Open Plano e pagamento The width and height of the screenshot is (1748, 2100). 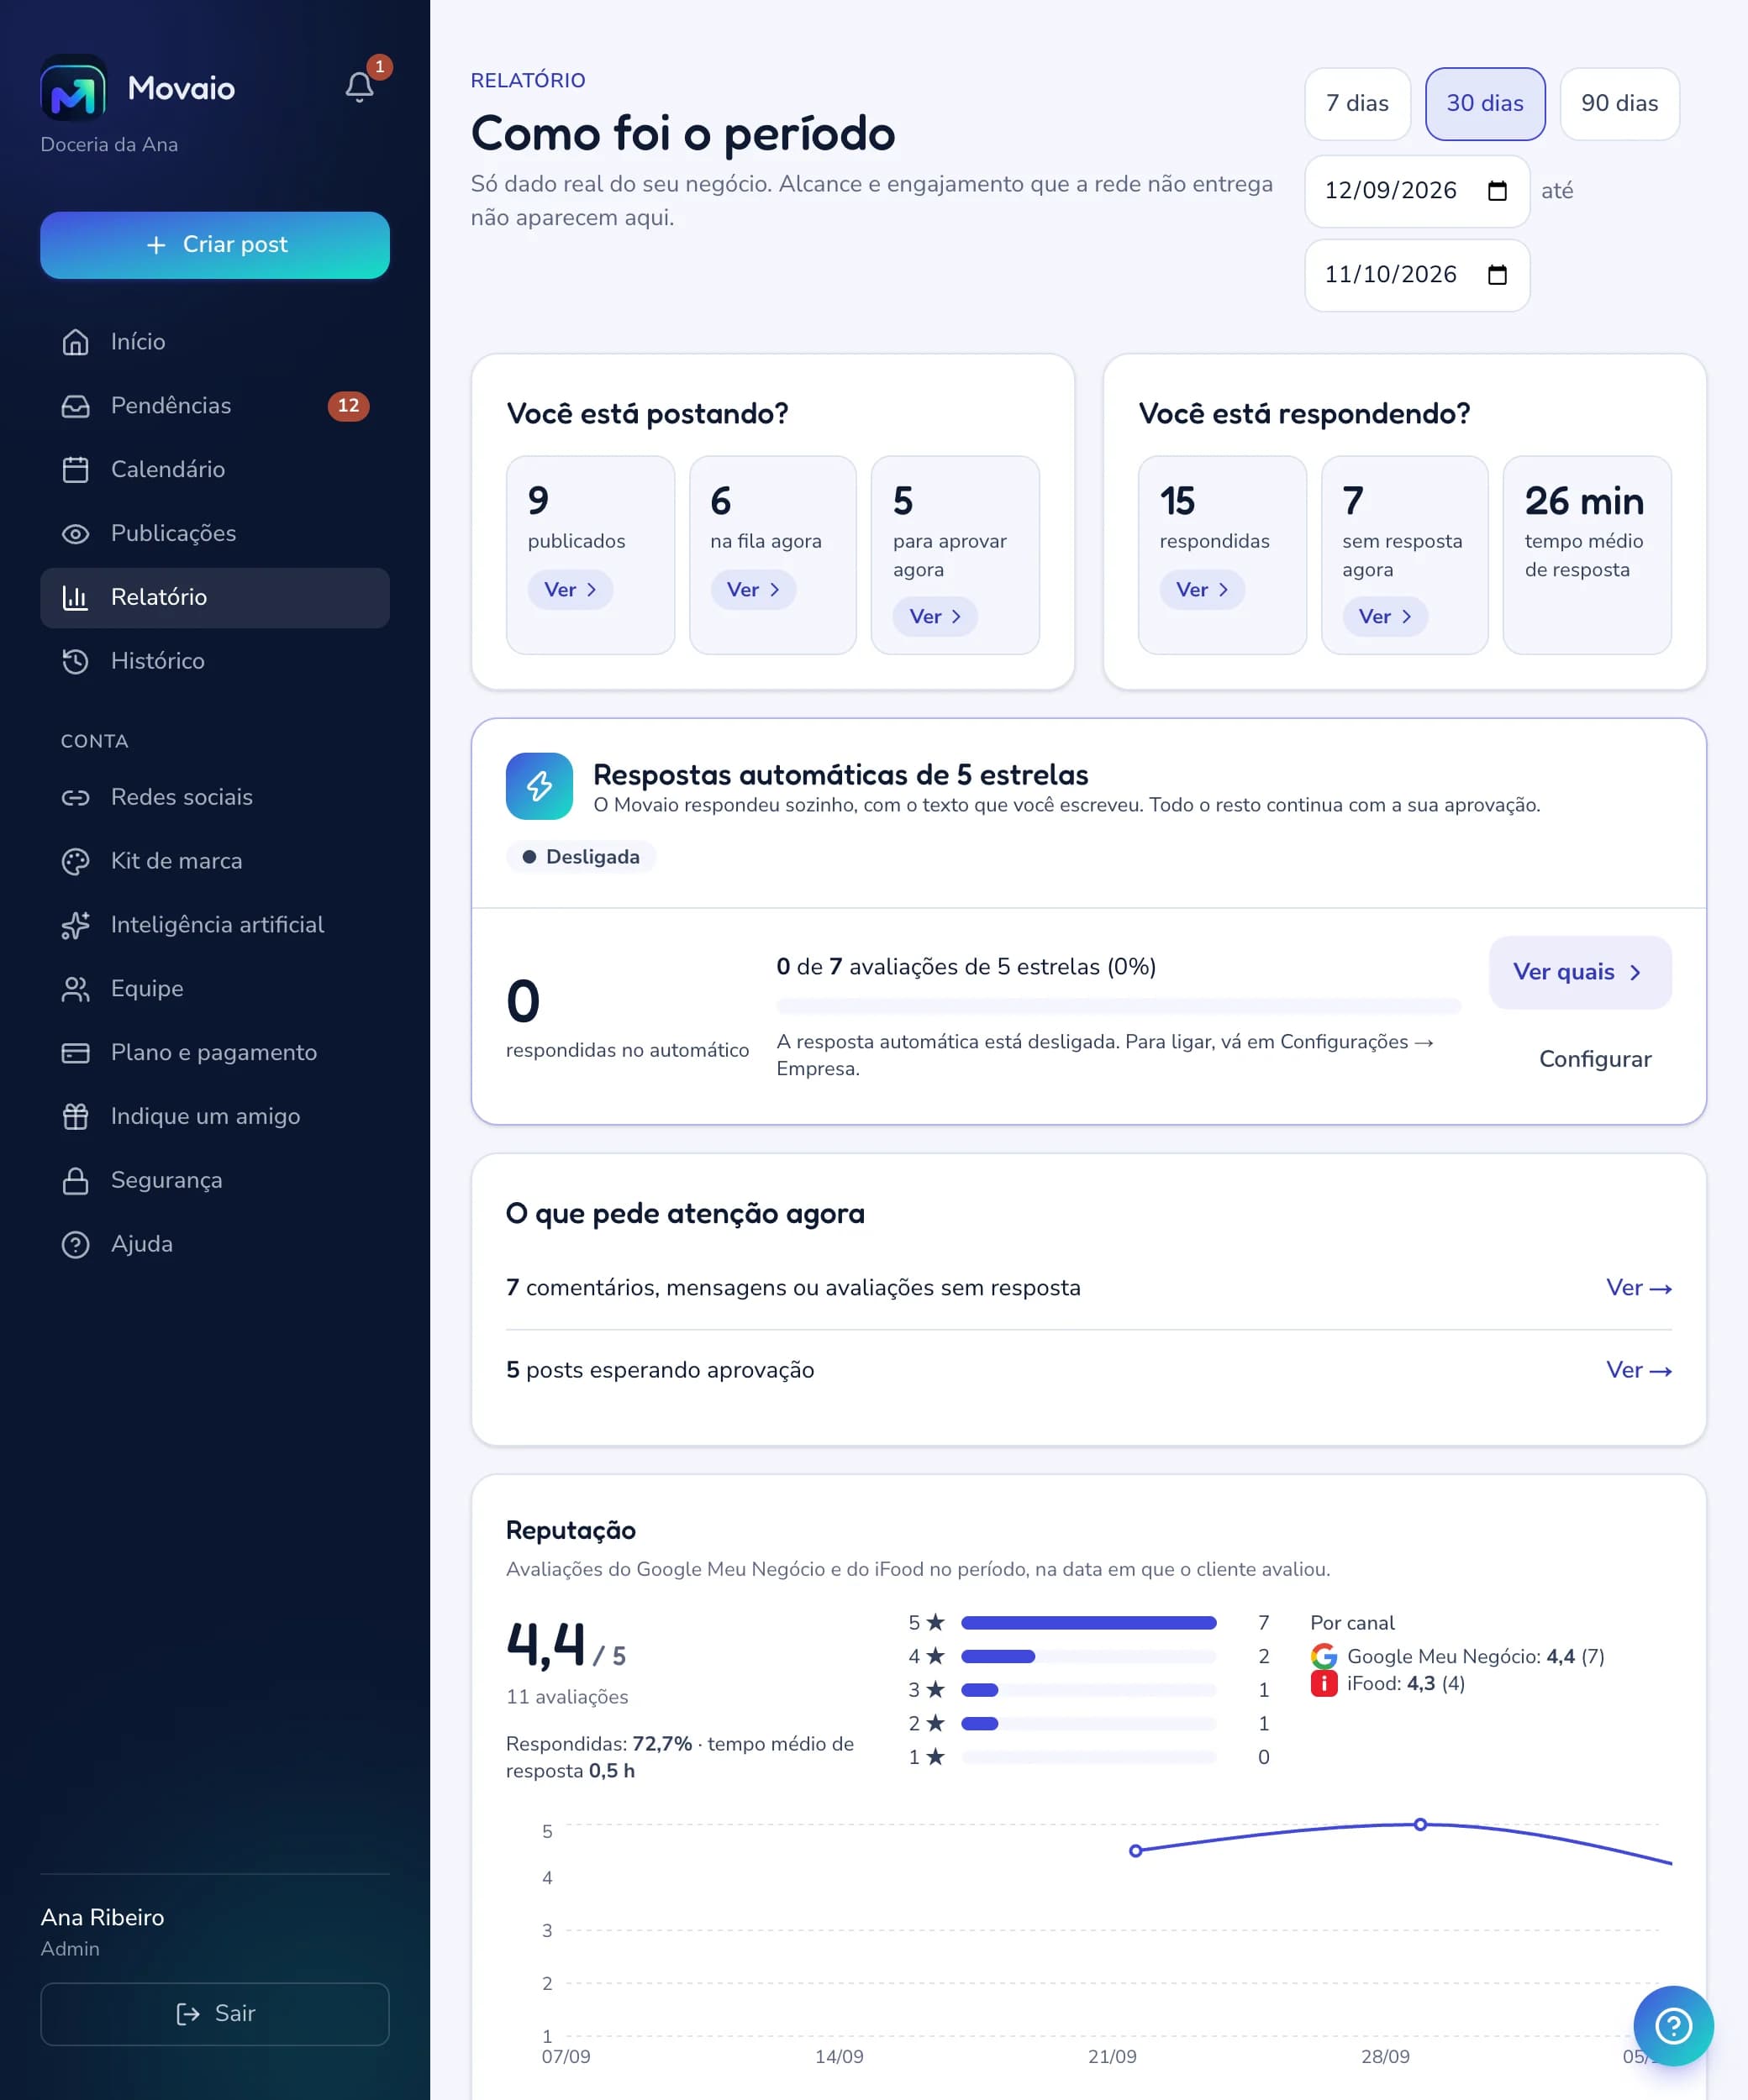click(x=215, y=1054)
